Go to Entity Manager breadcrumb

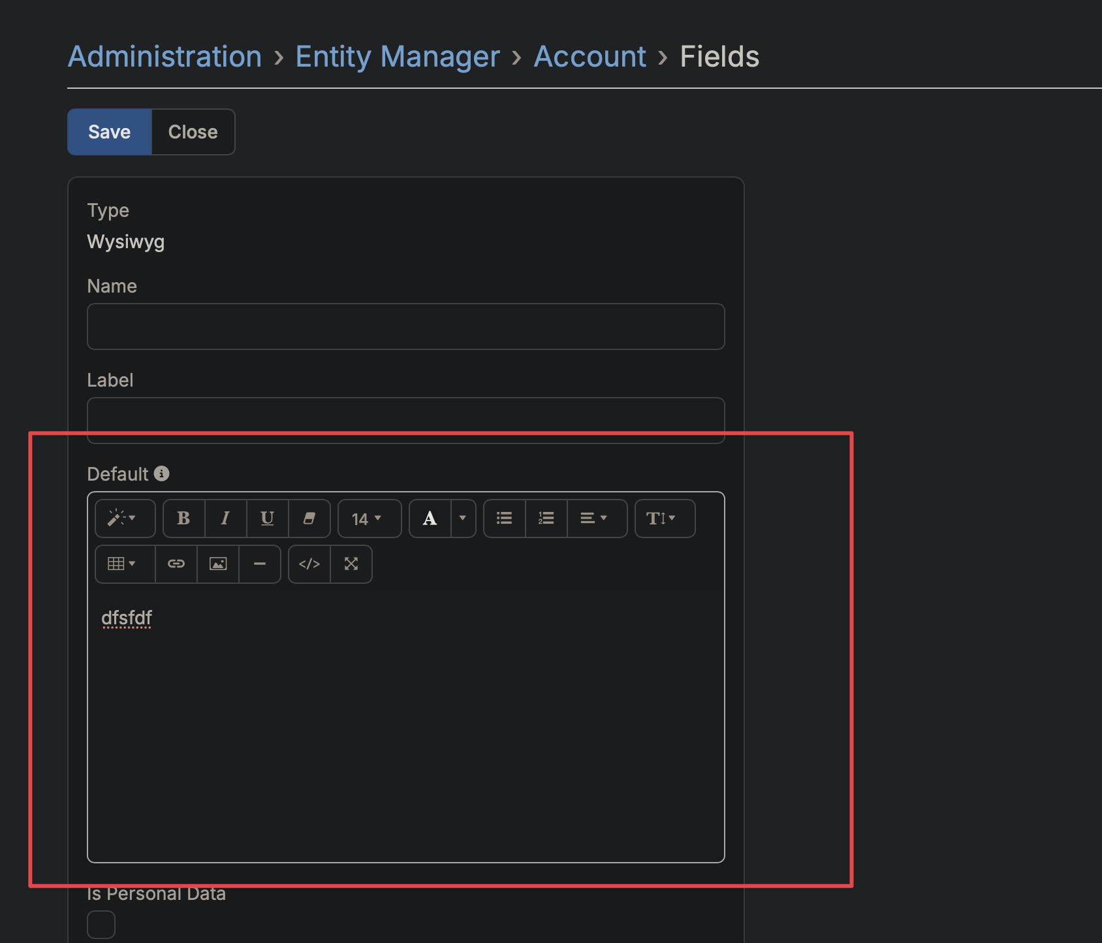(x=398, y=57)
